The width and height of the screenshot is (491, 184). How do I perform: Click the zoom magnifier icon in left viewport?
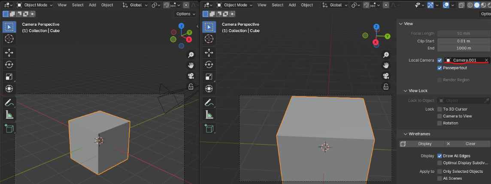pyautogui.click(x=191, y=55)
